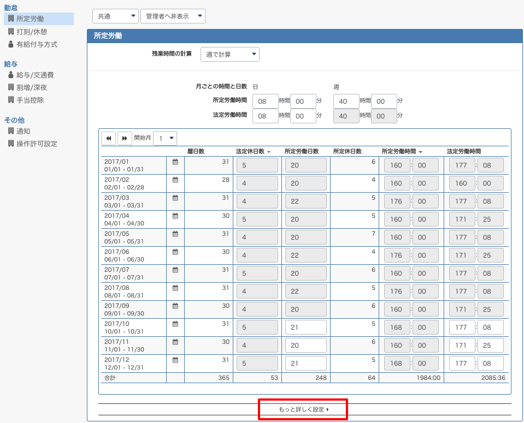Screen dimensions: 524x423
Task: Click daily 法定労働時間 hours field
Action: (266, 116)
